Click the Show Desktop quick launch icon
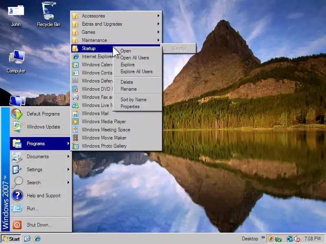 point(27,239)
